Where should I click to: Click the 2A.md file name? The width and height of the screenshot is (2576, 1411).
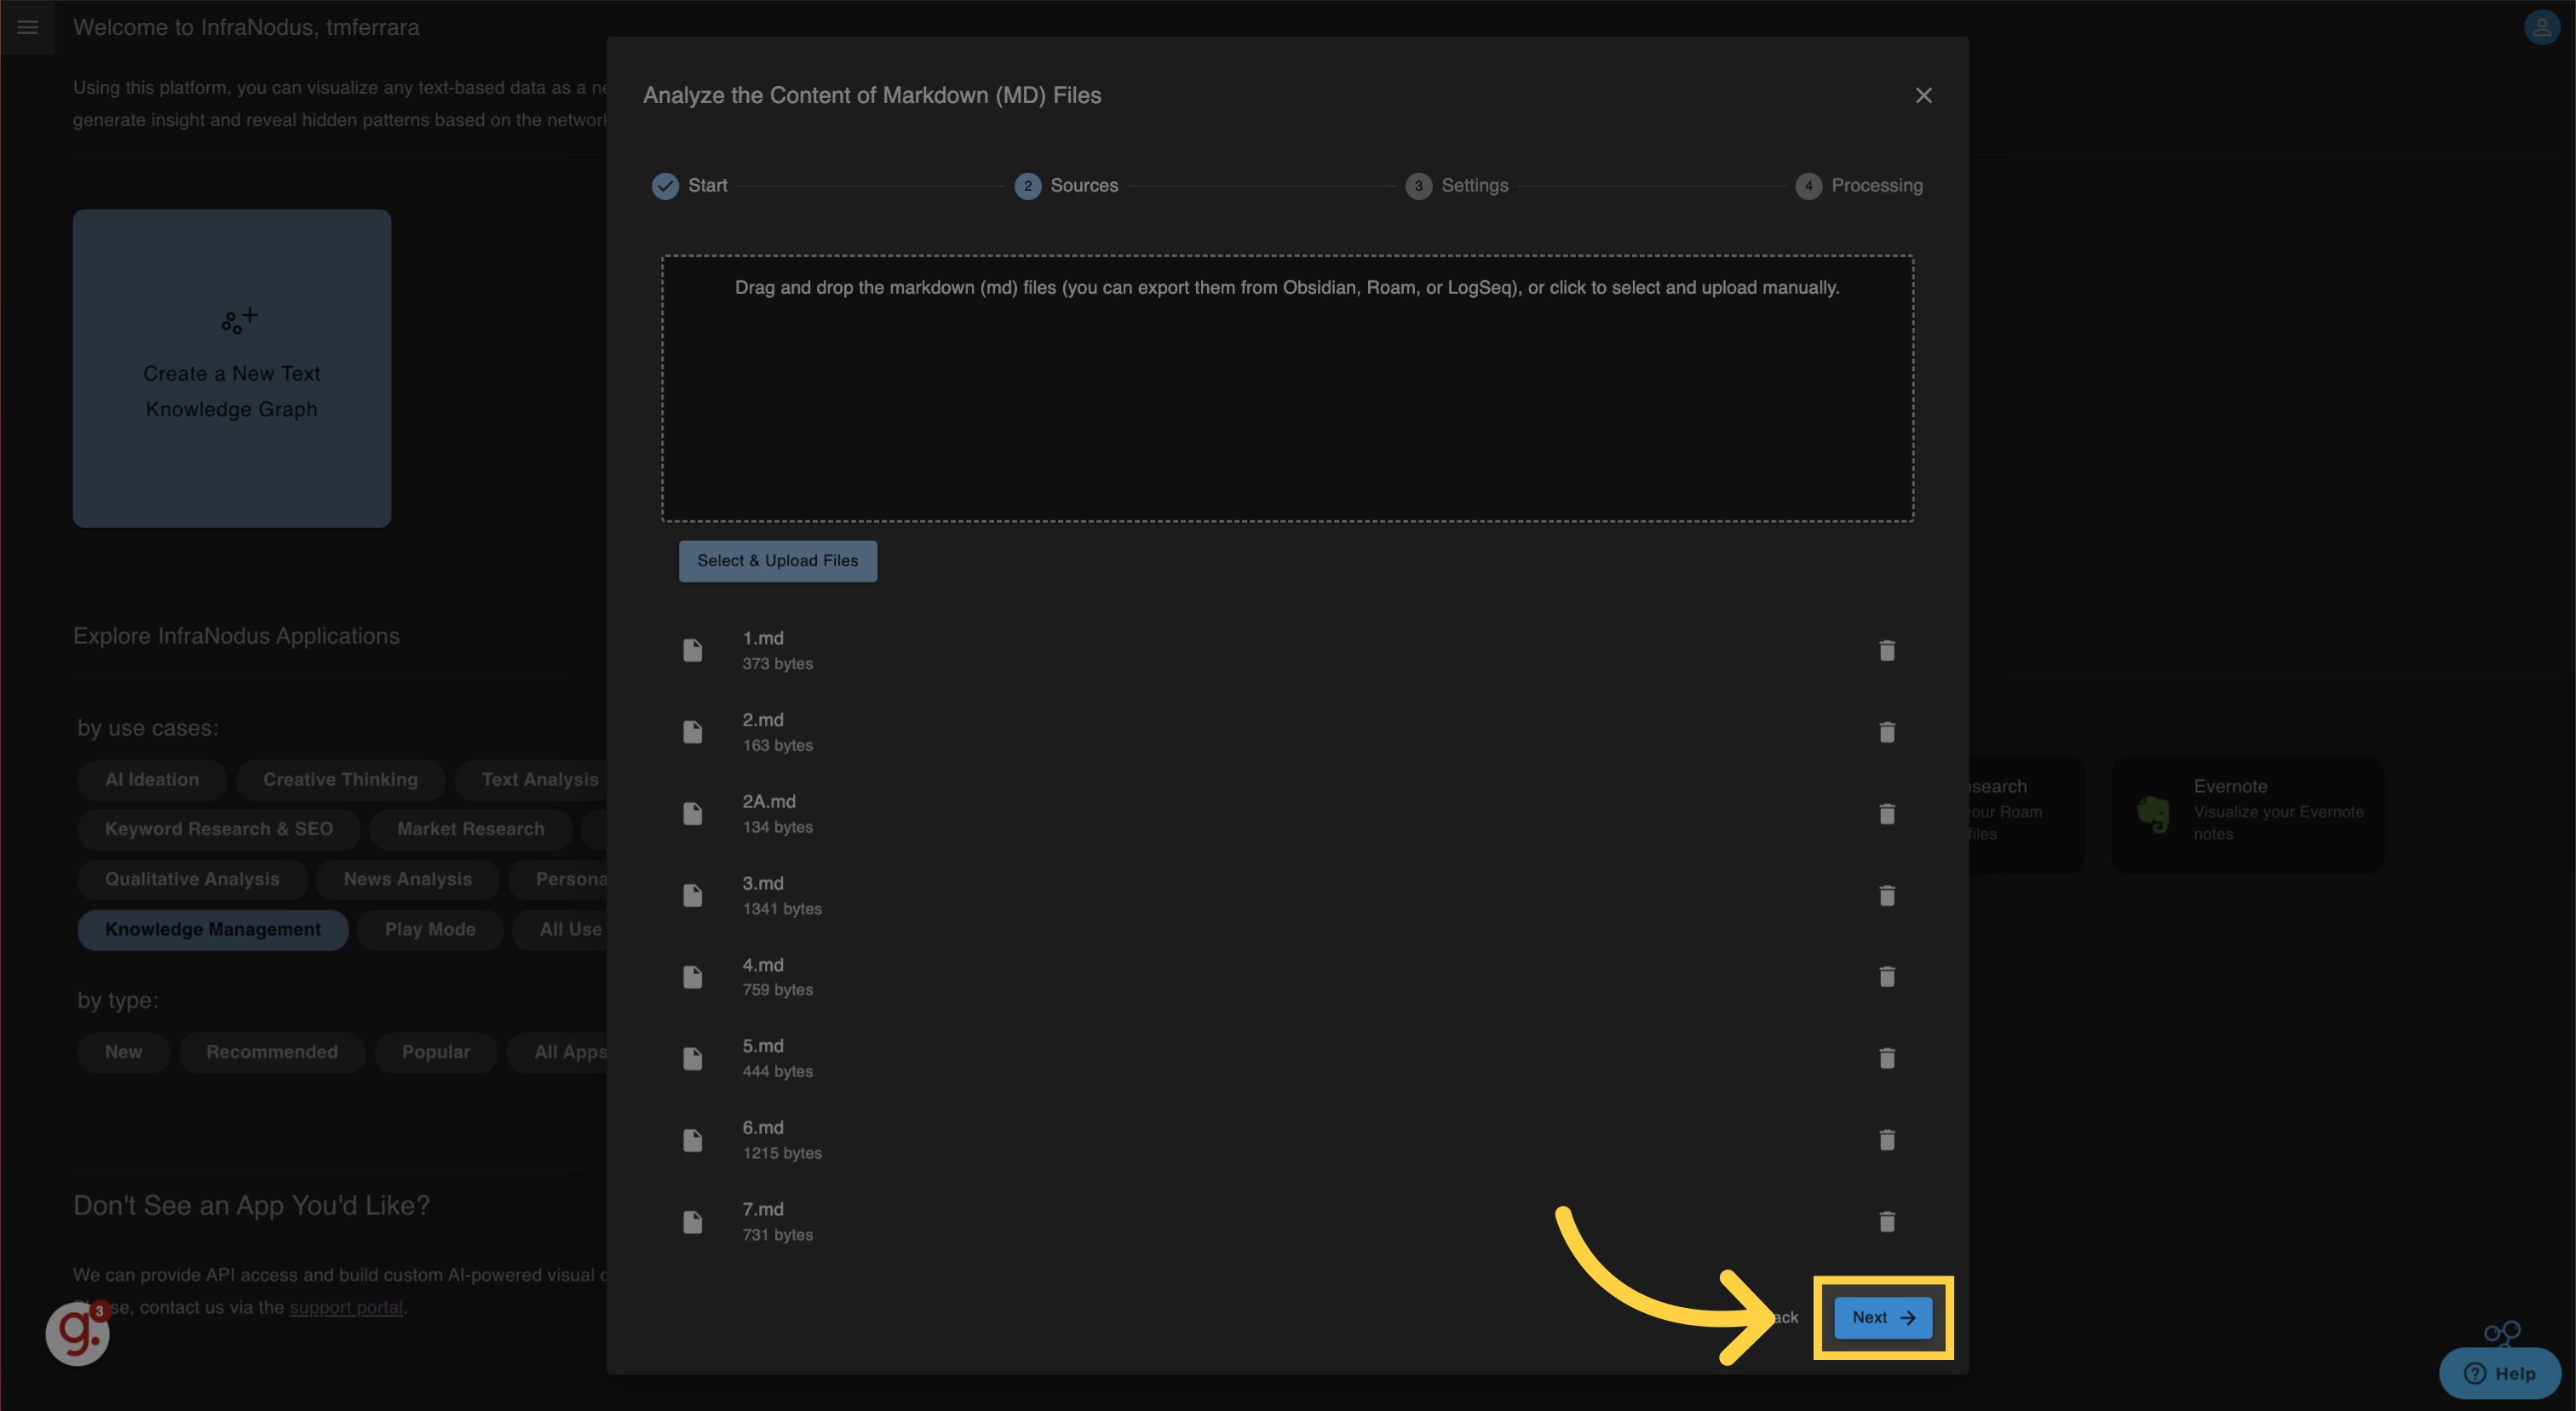click(768, 801)
